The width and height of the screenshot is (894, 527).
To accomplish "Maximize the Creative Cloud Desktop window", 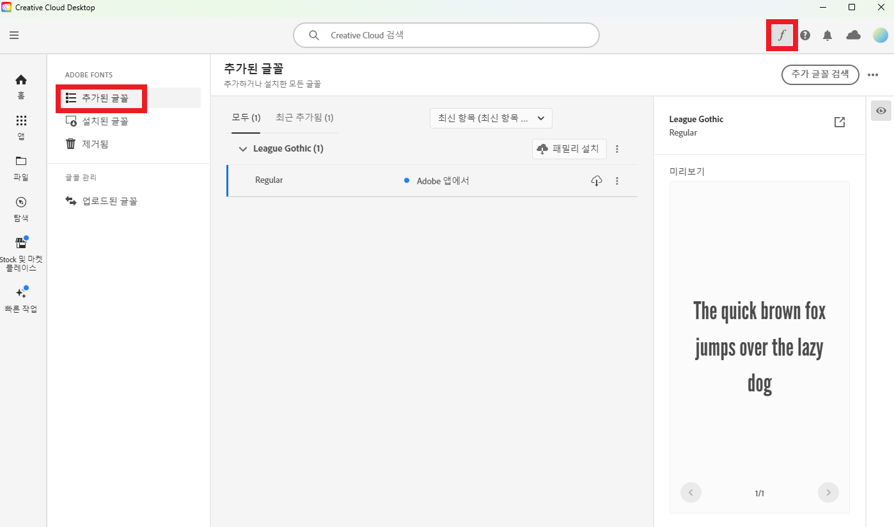I will 852,7.
